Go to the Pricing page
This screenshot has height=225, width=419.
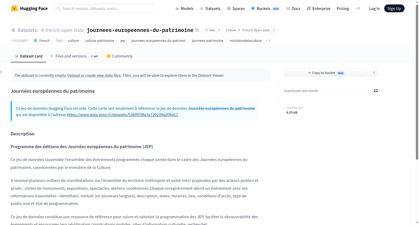(343, 8)
